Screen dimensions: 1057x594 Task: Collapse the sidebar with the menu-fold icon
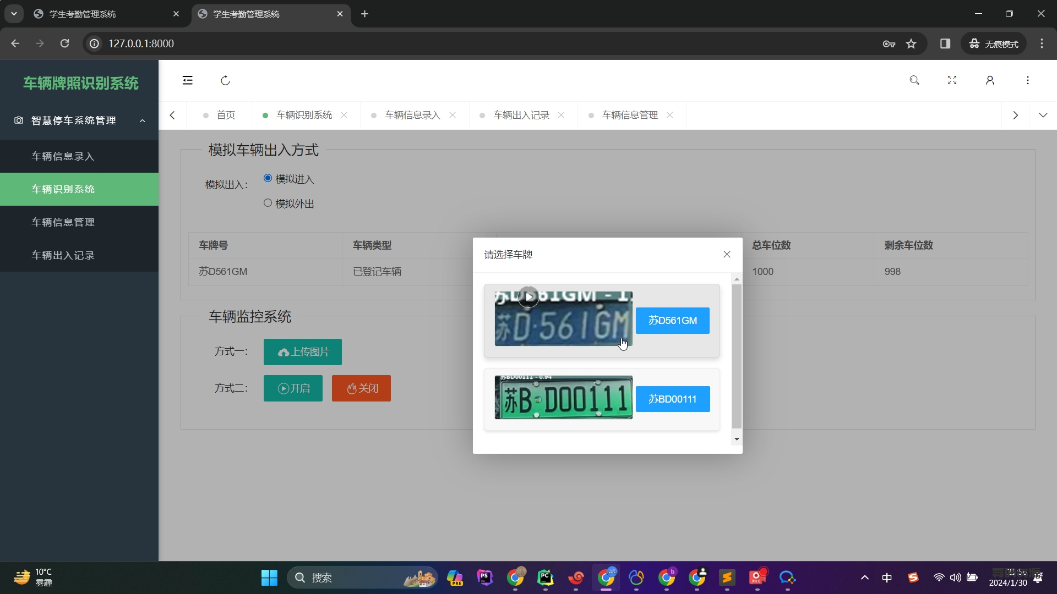(188, 80)
